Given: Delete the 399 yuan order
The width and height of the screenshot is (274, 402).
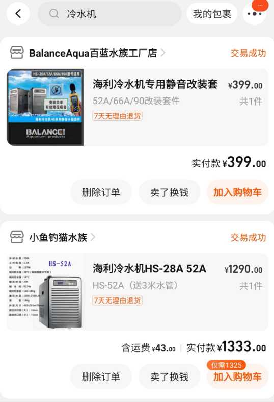Looking at the screenshot, I should coord(101,192).
